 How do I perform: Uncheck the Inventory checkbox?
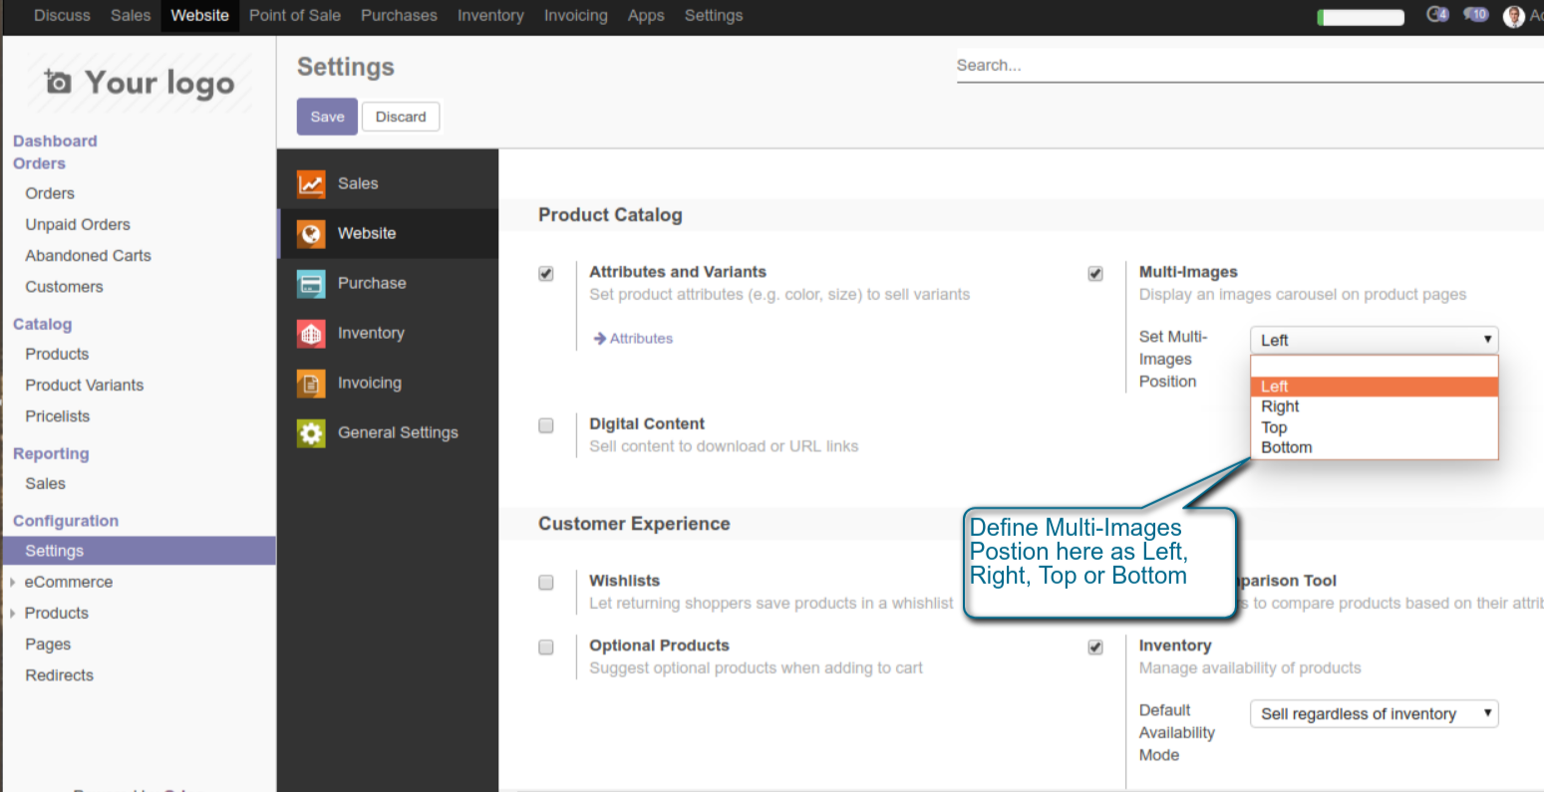[x=1095, y=647]
